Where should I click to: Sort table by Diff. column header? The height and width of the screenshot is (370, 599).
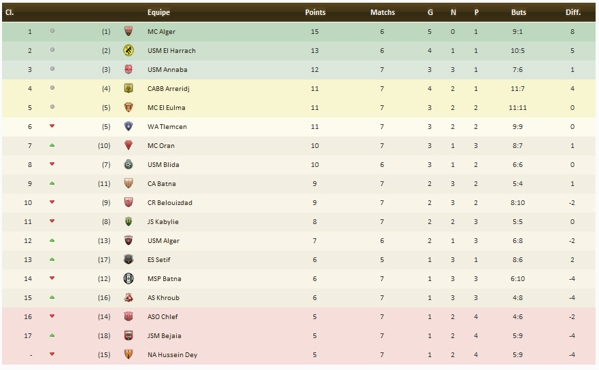[572, 12]
